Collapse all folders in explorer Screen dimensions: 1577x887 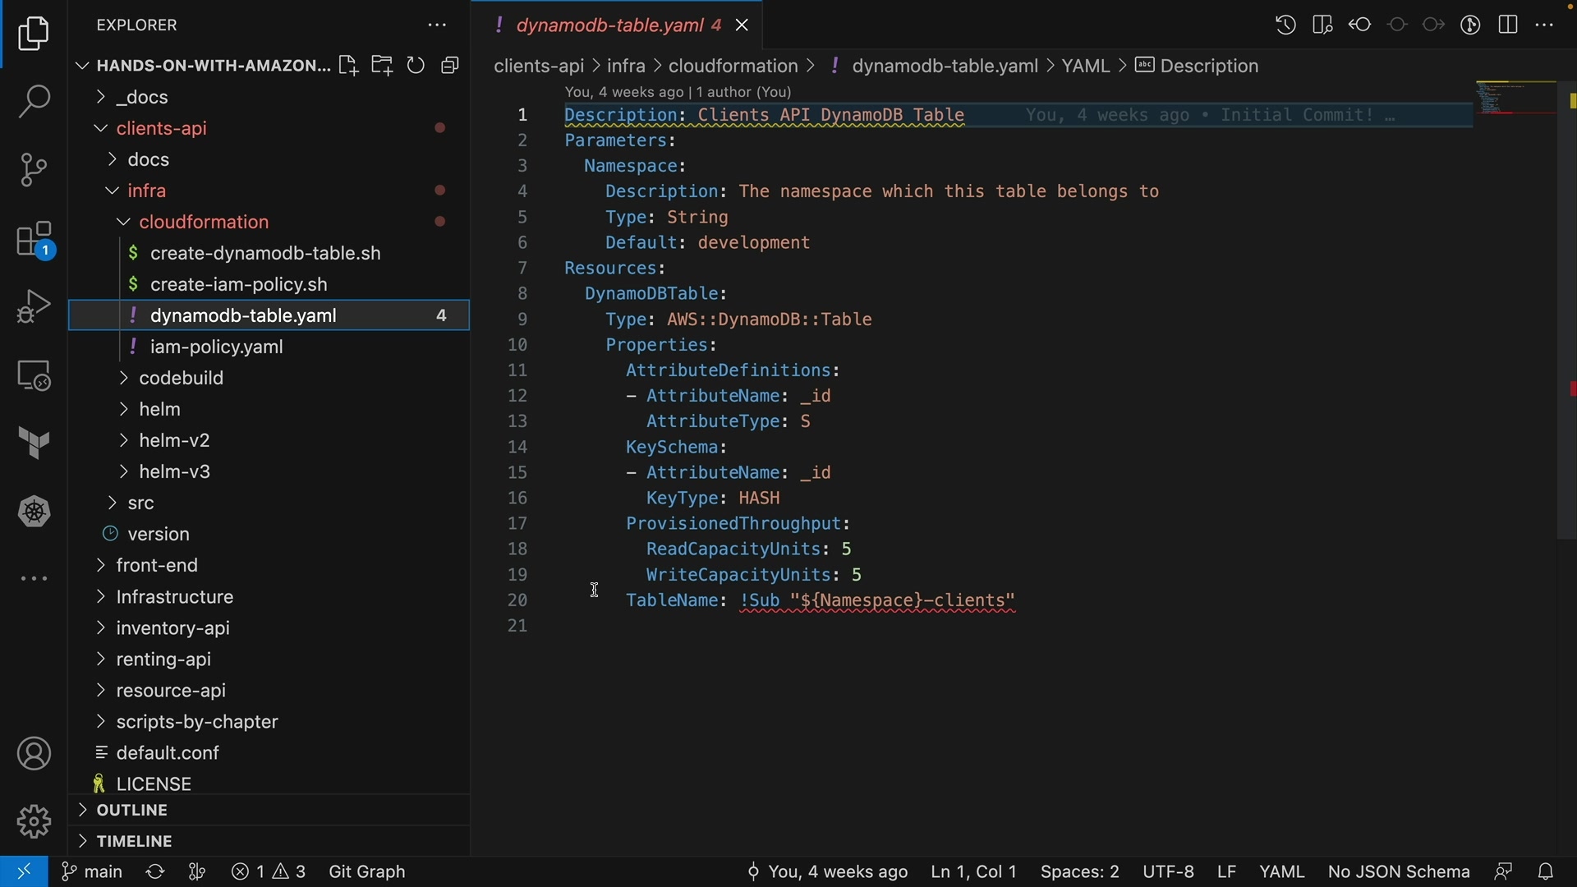click(x=451, y=66)
